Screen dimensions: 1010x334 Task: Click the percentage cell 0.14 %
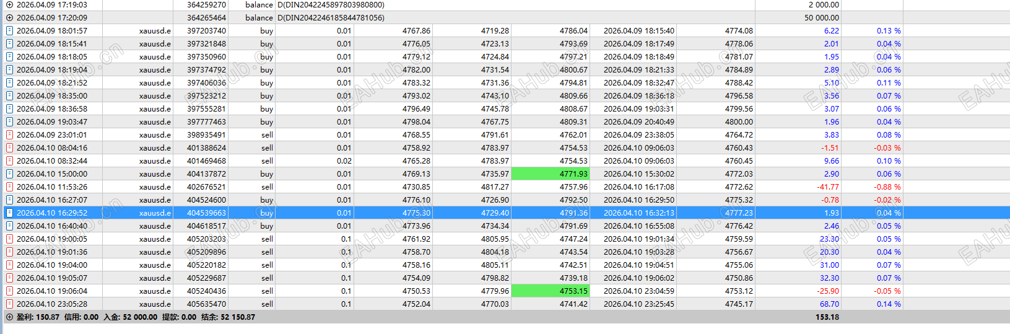point(889,304)
